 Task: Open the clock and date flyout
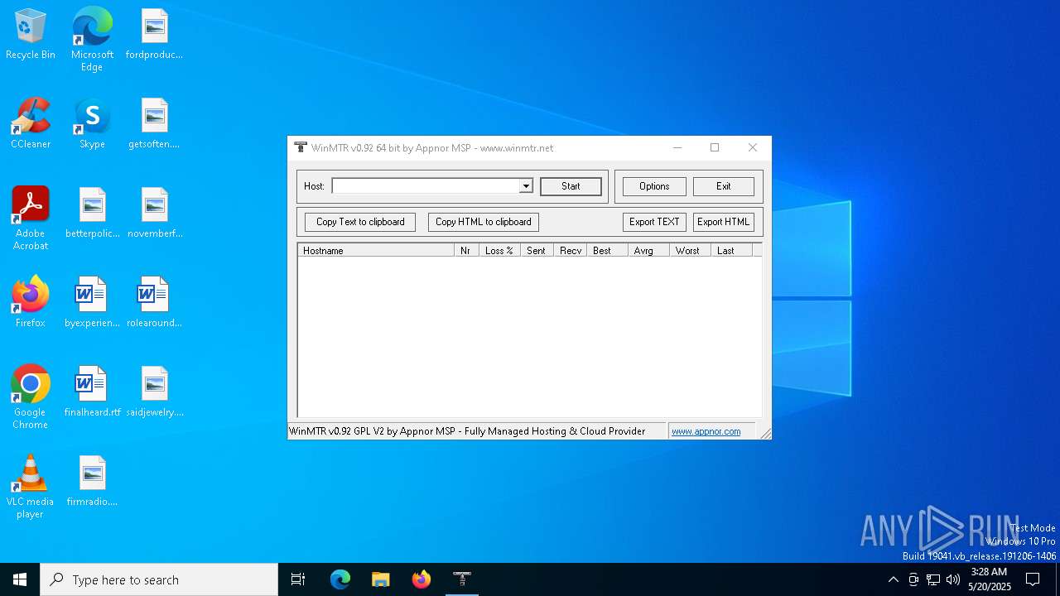(989, 579)
